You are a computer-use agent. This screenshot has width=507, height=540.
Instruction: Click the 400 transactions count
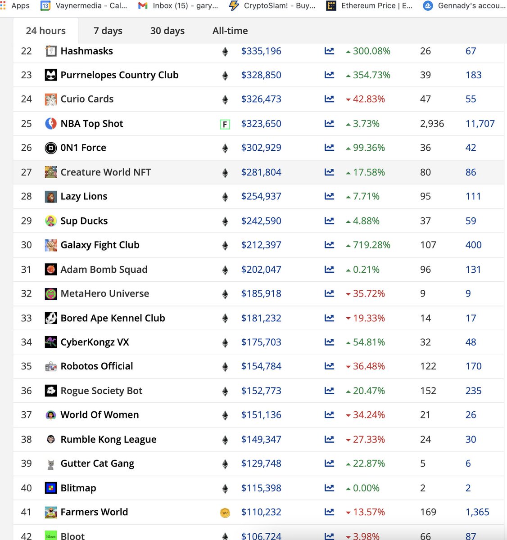[x=473, y=245]
